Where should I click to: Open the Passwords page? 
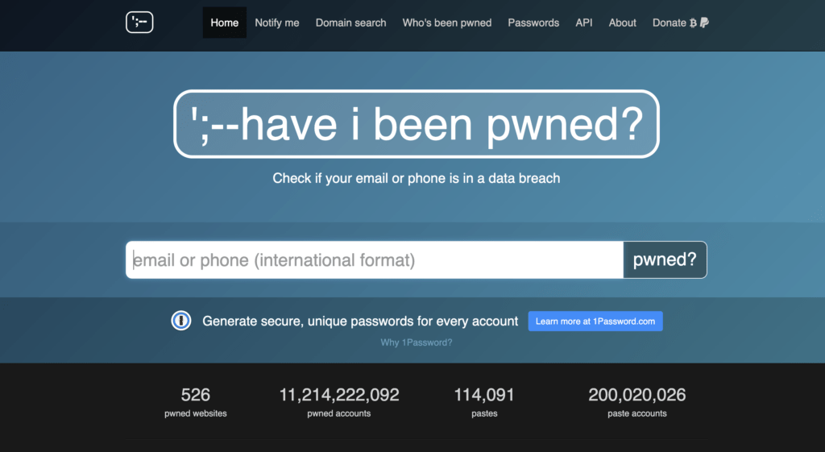pos(533,23)
